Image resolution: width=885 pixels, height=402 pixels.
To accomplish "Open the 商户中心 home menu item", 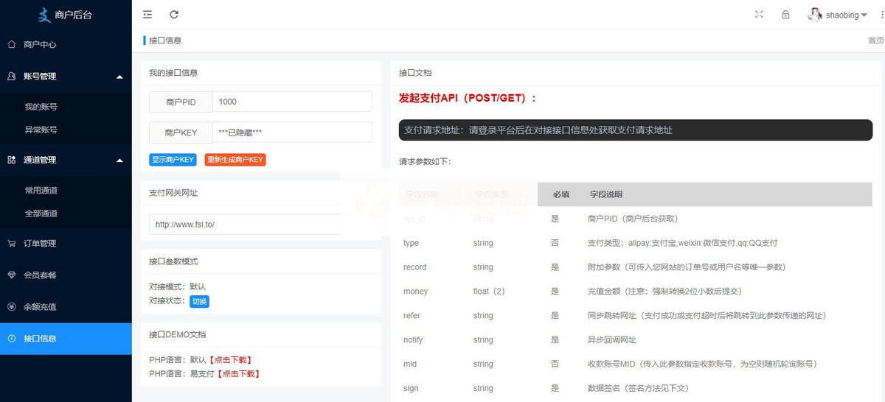I will coord(40,44).
